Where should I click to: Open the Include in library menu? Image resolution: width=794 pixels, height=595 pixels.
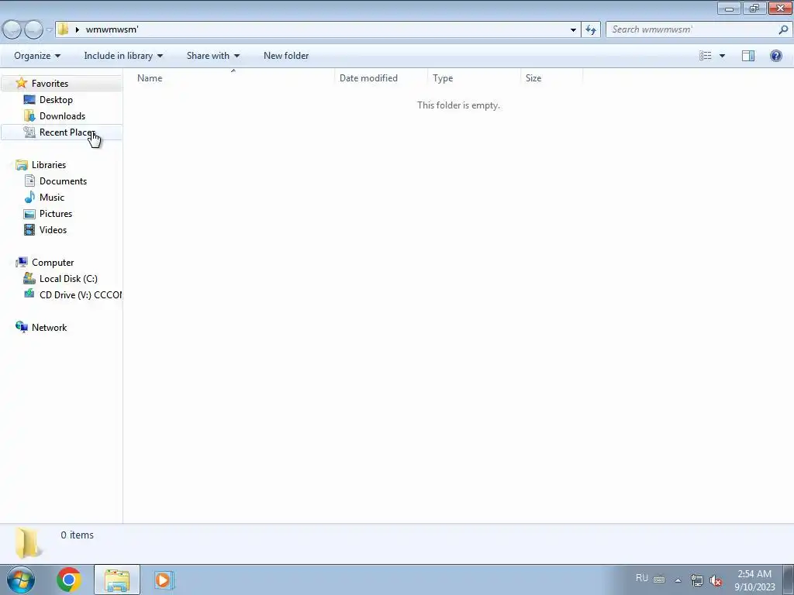[x=123, y=56]
